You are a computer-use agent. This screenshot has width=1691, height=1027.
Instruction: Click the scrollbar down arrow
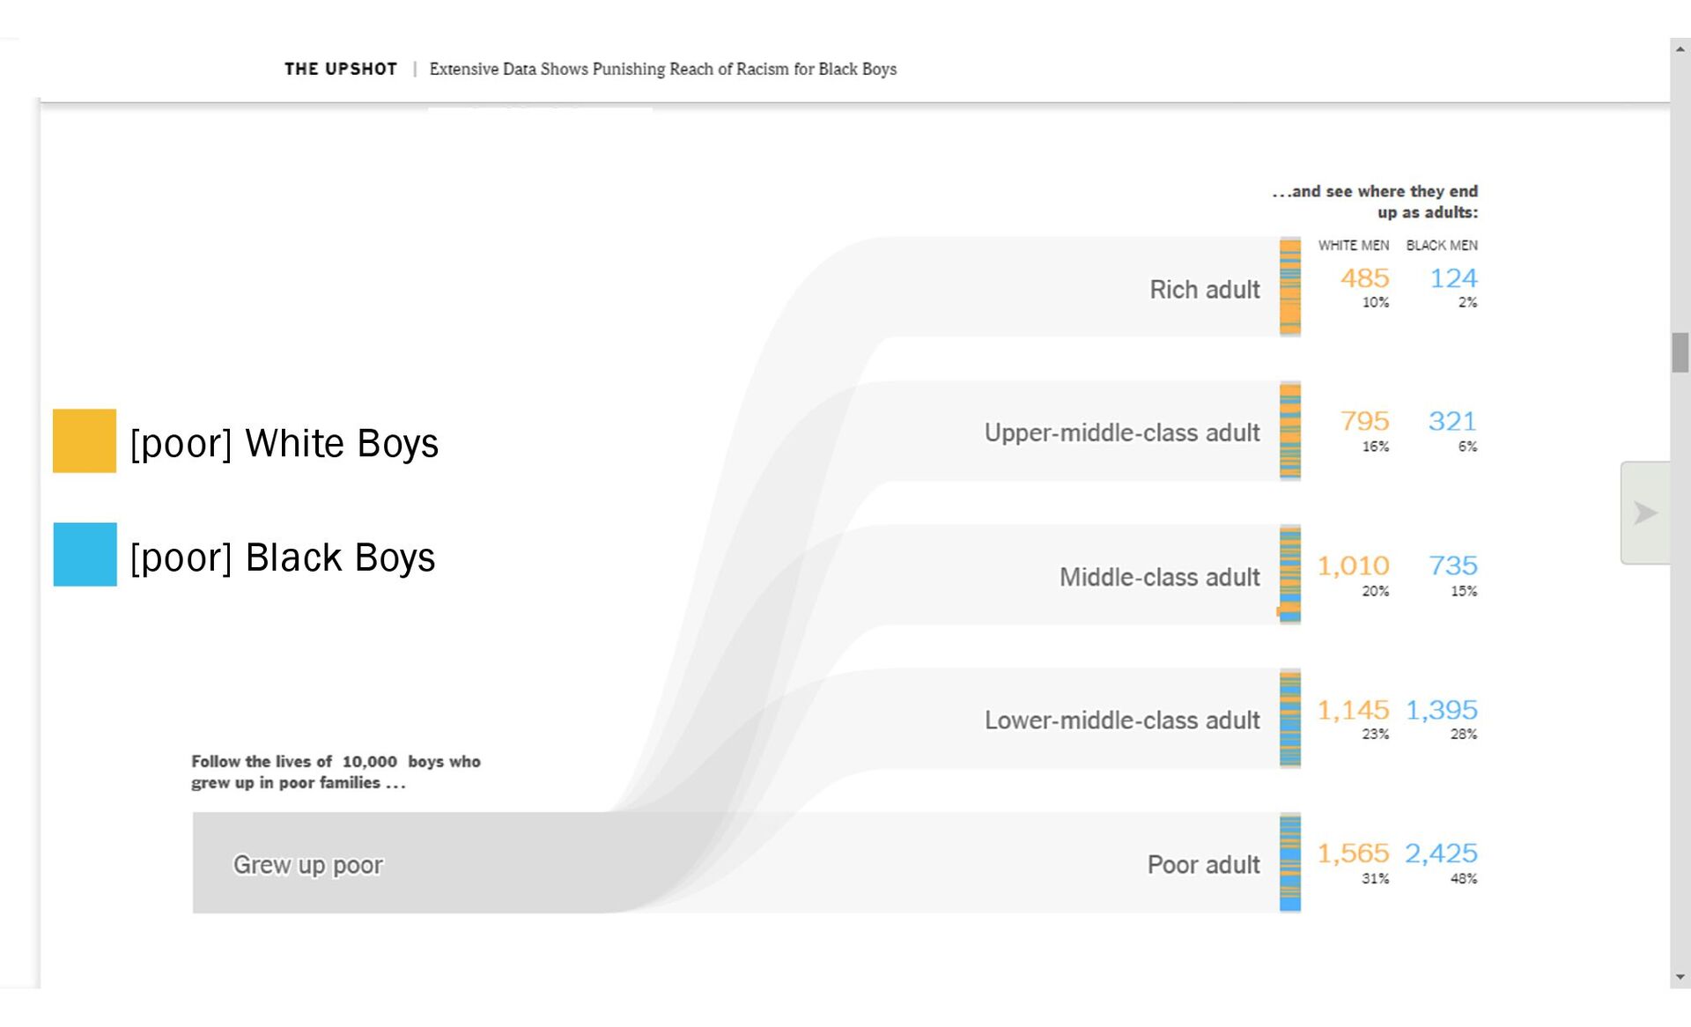click(1680, 977)
